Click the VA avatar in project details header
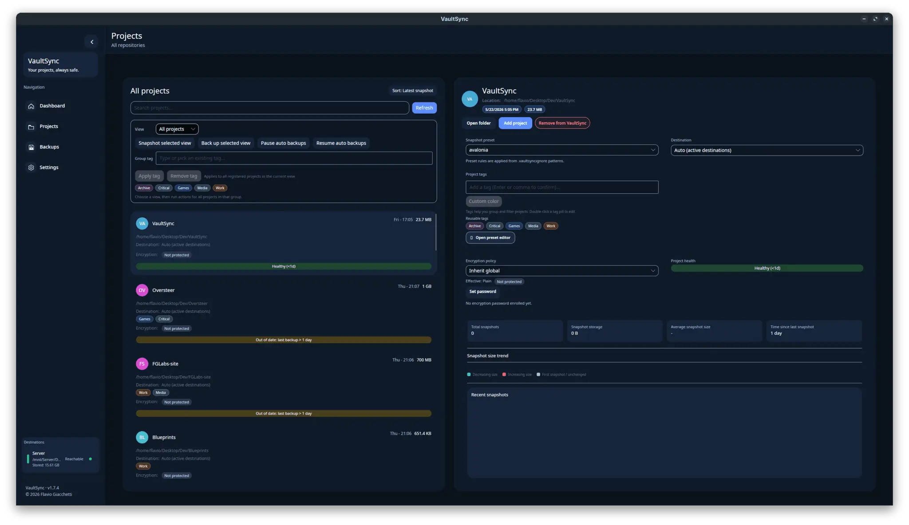 [470, 99]
